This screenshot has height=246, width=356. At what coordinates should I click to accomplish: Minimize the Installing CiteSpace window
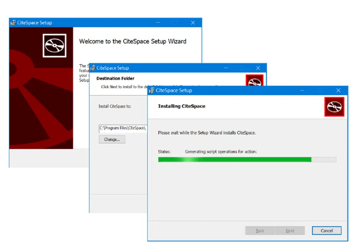302,90
